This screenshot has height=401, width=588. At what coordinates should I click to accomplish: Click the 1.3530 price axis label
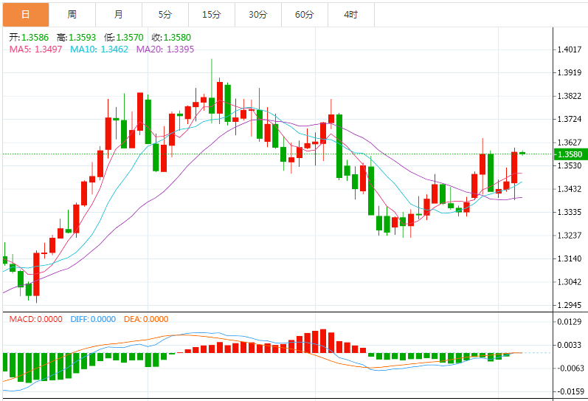coord(570,165)
